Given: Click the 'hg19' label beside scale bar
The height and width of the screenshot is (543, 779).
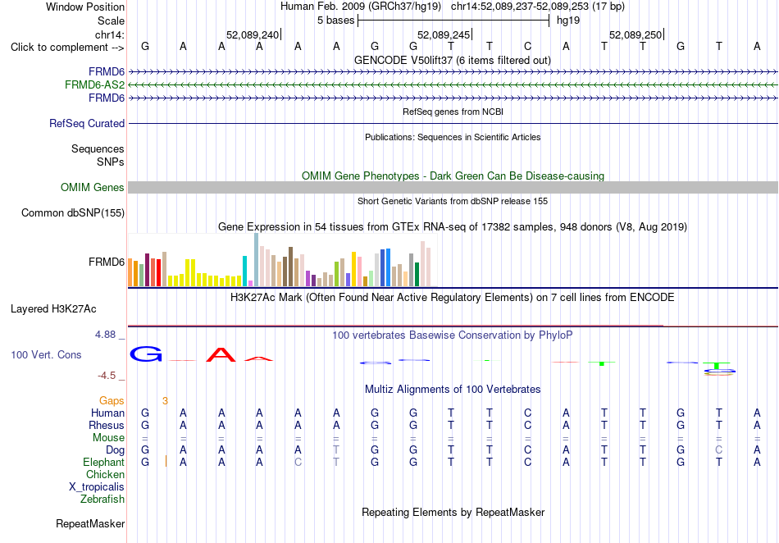Looking at the screenshot, I should [568, 21].
